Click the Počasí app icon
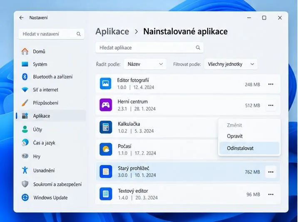 pos(106,150)
